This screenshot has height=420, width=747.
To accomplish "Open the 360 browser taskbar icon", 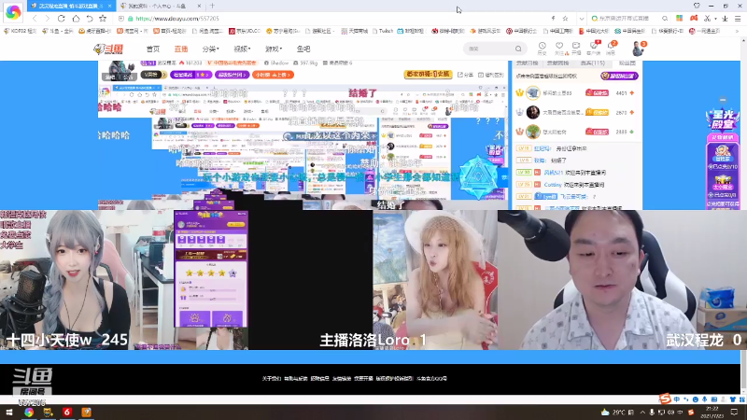I will tap(29, 412).
